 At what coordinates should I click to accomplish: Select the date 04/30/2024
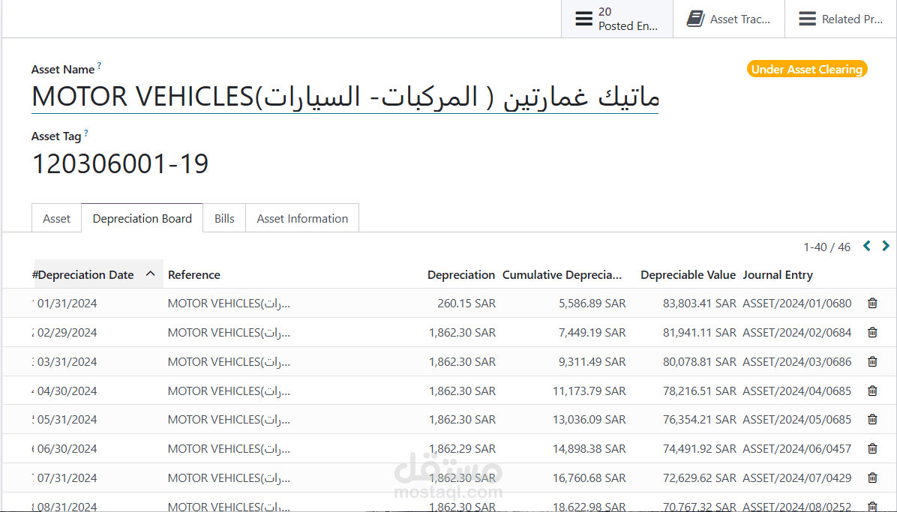pos(67,391)
